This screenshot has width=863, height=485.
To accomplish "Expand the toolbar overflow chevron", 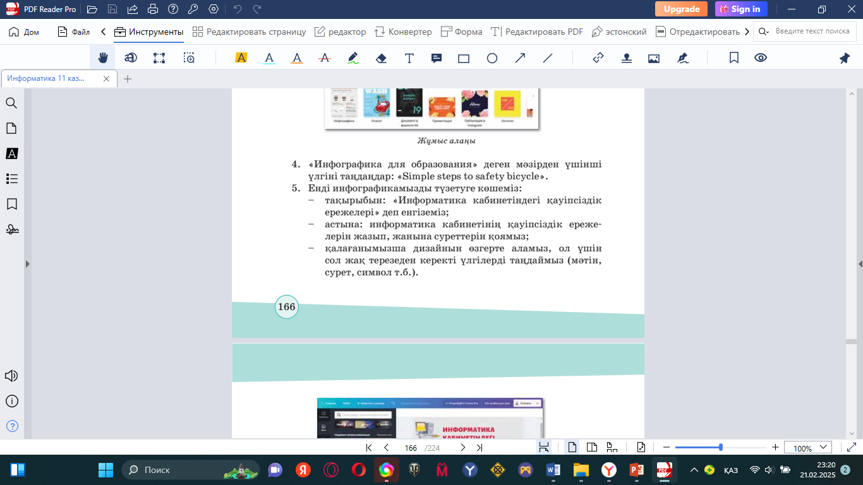I will click(x=747, y=32).
